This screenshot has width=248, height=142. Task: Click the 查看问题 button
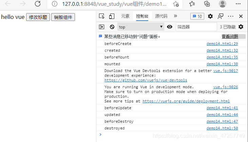230,37
